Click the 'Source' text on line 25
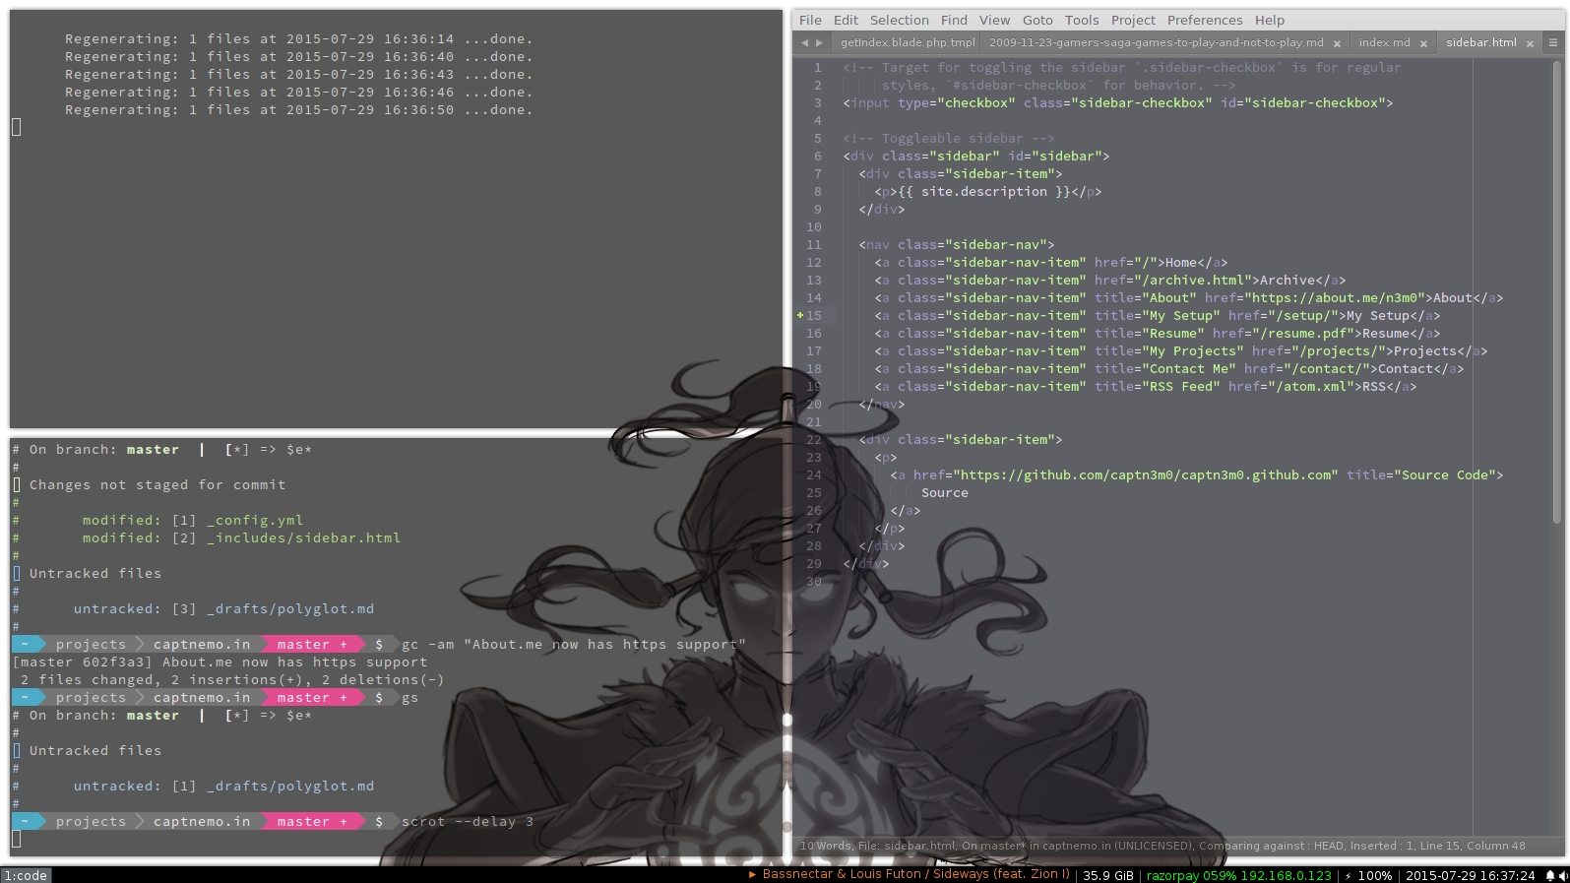 945,493
